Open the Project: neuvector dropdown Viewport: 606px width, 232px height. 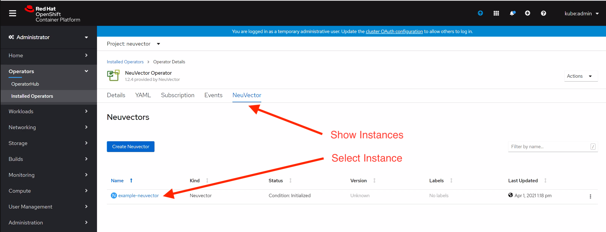click(x=133, y=44)
